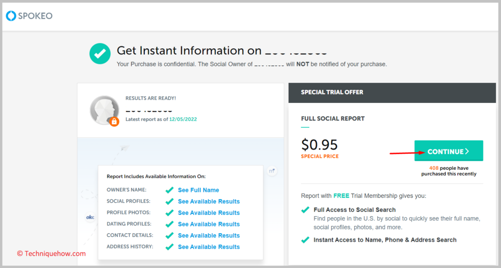Screen dimensions: 501x268
Task: Click checkmark next to Owner's Name
Action: click(x=170, y=190)
